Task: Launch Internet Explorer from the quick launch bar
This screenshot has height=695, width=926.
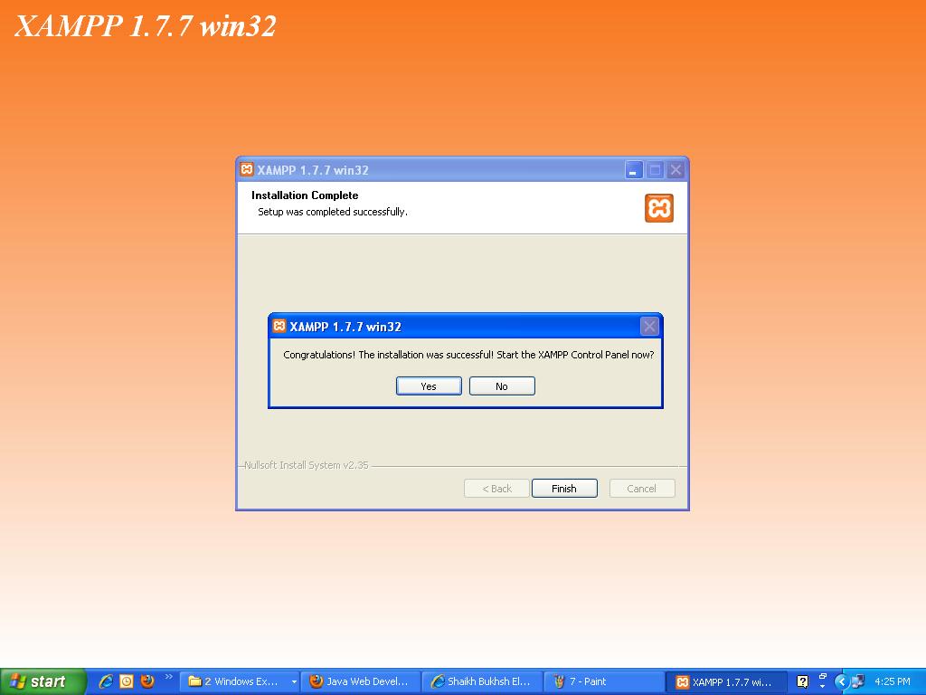Action: [105, 681]
